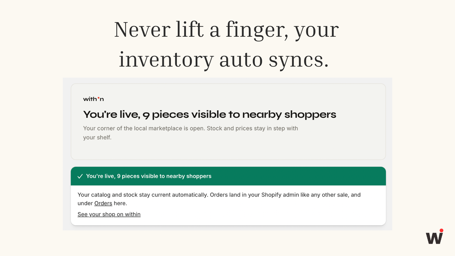The height and width of the screenshot is (256, 455).
Task: Click the bold black "You're live" card heading
Action: 210,114
